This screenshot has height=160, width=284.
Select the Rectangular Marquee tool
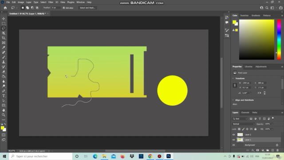point(4,24)
